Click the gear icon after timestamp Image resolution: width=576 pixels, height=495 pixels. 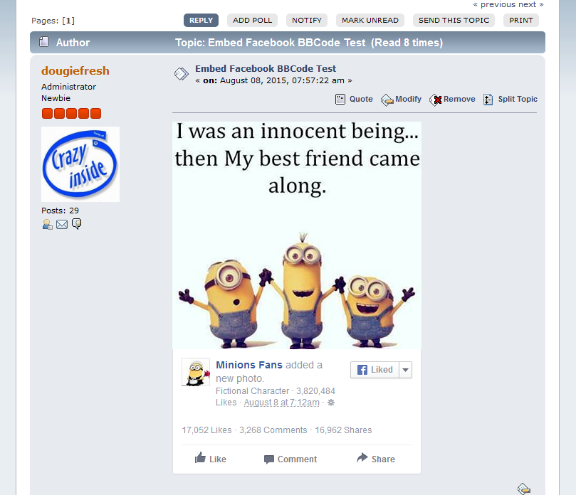coord(331,403)
